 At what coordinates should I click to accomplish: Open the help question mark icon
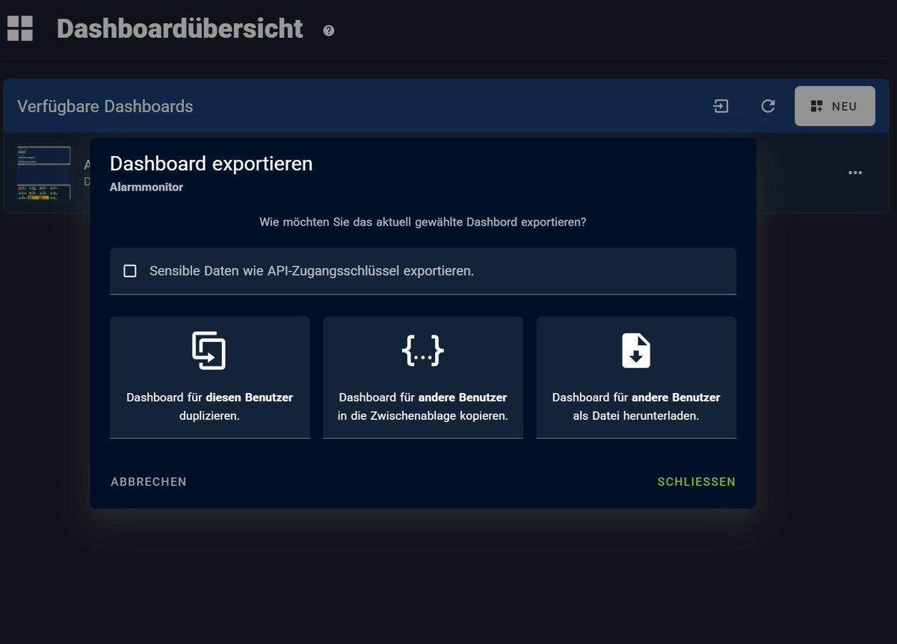click(x=329, y=31)
